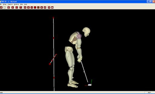155x94 pixels.
Task: Maximize the TPI-3D window
Action: (151, 2)
